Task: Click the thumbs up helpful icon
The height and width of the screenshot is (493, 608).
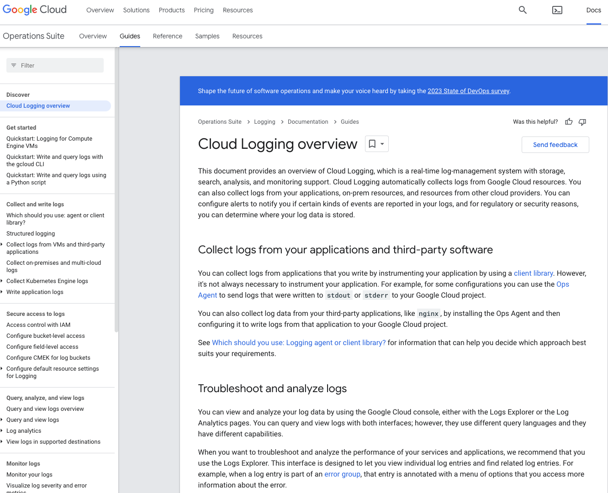Action: click(569, 122)
